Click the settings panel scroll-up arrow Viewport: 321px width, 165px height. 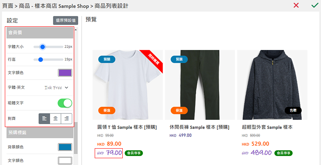[x=76, y=30]
